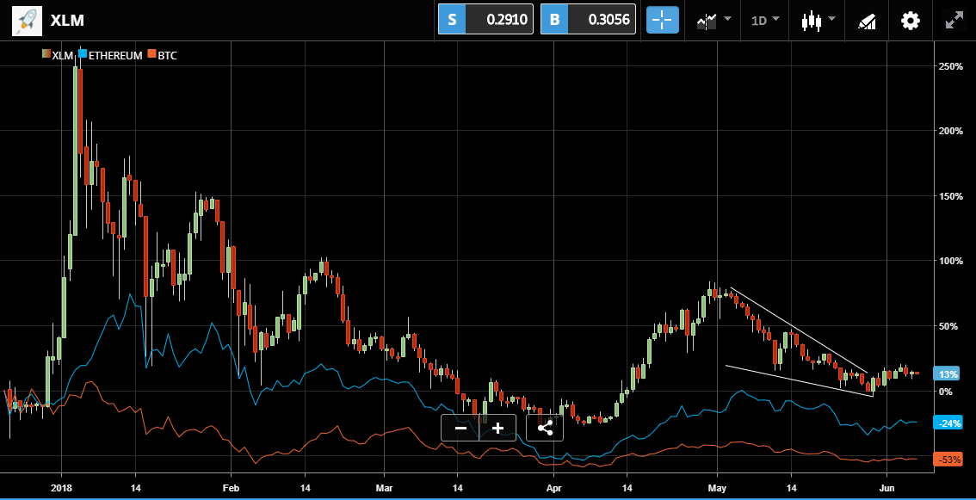Select the drawing tools pencil icon

pyautogui.click(x=867, y=20)
